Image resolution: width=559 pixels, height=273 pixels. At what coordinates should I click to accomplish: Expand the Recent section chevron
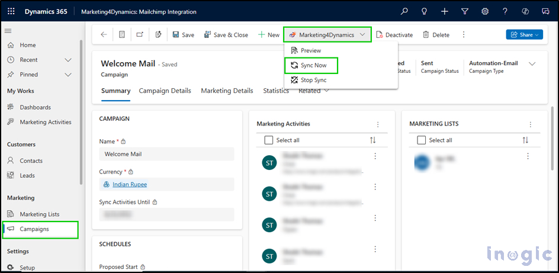pos(68,60)
